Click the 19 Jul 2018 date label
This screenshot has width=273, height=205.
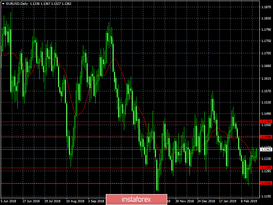pyautogui.click(x=53, y=201)
